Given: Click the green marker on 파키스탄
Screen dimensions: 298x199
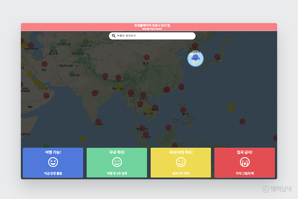Looking at the screenshot, I should 72,74.
